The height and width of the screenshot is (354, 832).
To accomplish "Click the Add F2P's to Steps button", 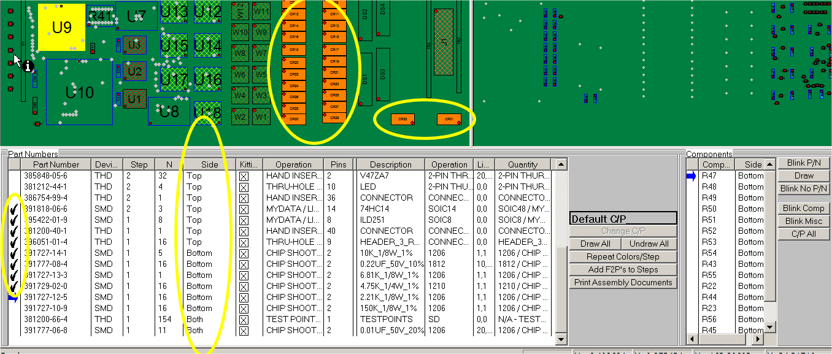I will tap(623, 269).
